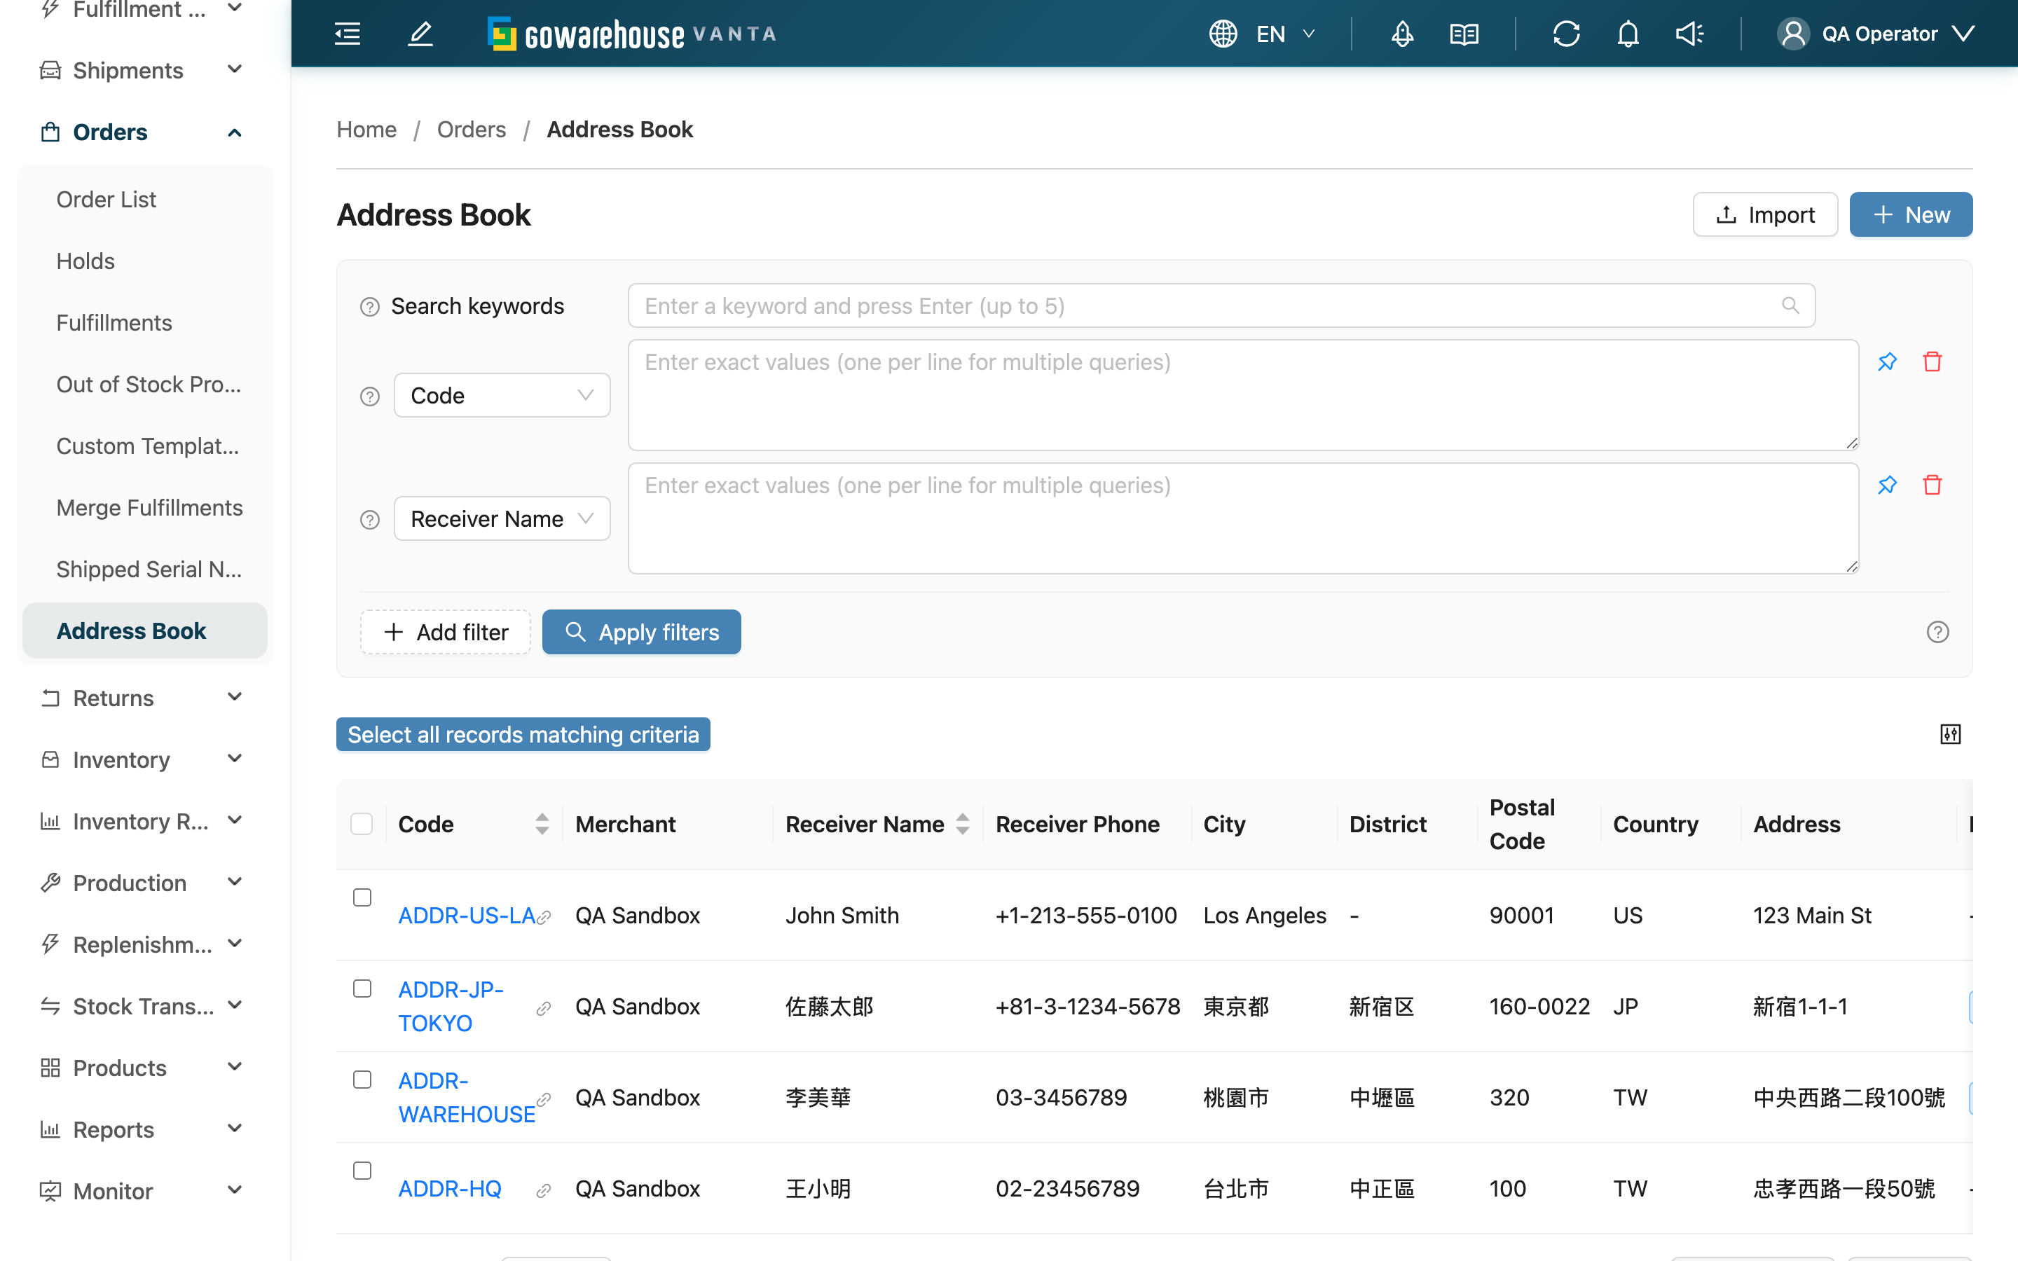Click the announcement speaker icon
The width and height of the screenshot is (2018, 1261).
click(x=1689, y=34)
